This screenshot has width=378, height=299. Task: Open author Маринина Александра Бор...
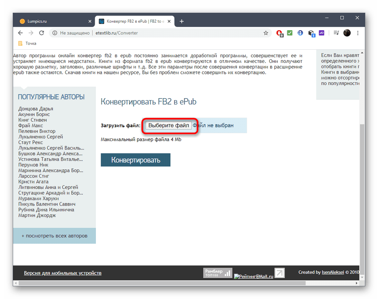pos(51,170)
